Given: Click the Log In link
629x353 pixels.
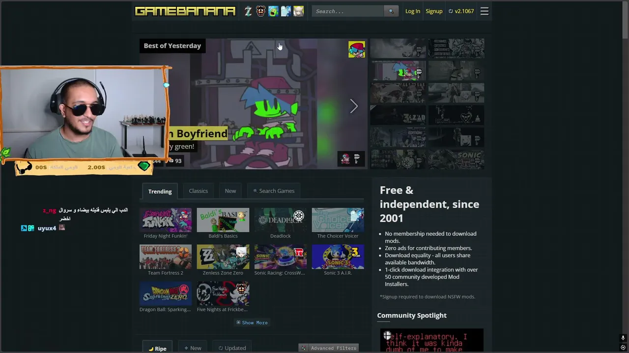Looking at the screenshot, I should (413, 11).
